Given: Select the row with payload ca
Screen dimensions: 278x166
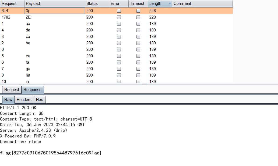Looking at the screenshot, I should point(54,37).
